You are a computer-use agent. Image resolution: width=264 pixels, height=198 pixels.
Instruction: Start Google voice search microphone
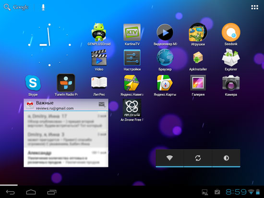[x=43, y=7]
